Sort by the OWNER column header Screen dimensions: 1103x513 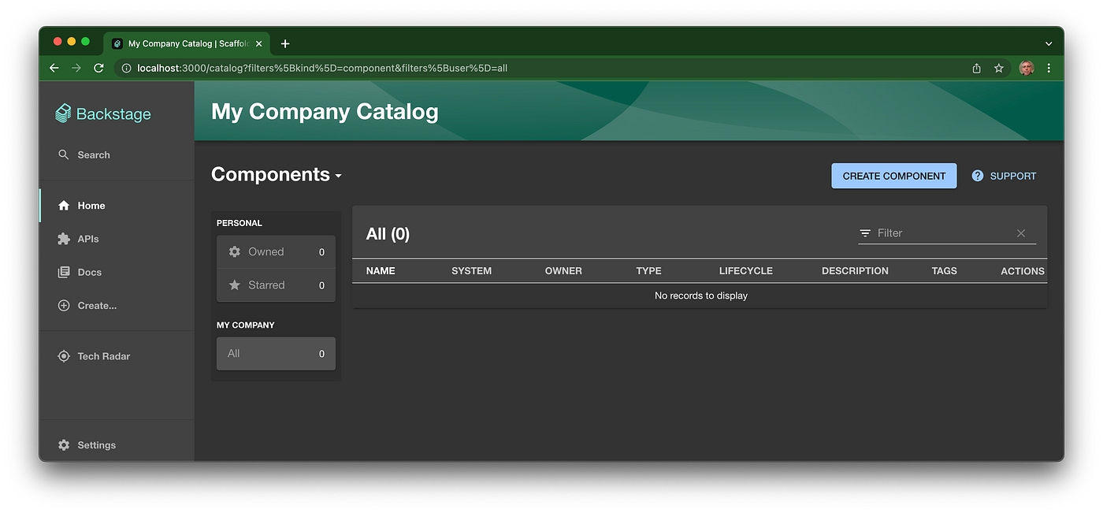(x=563, y=271)
